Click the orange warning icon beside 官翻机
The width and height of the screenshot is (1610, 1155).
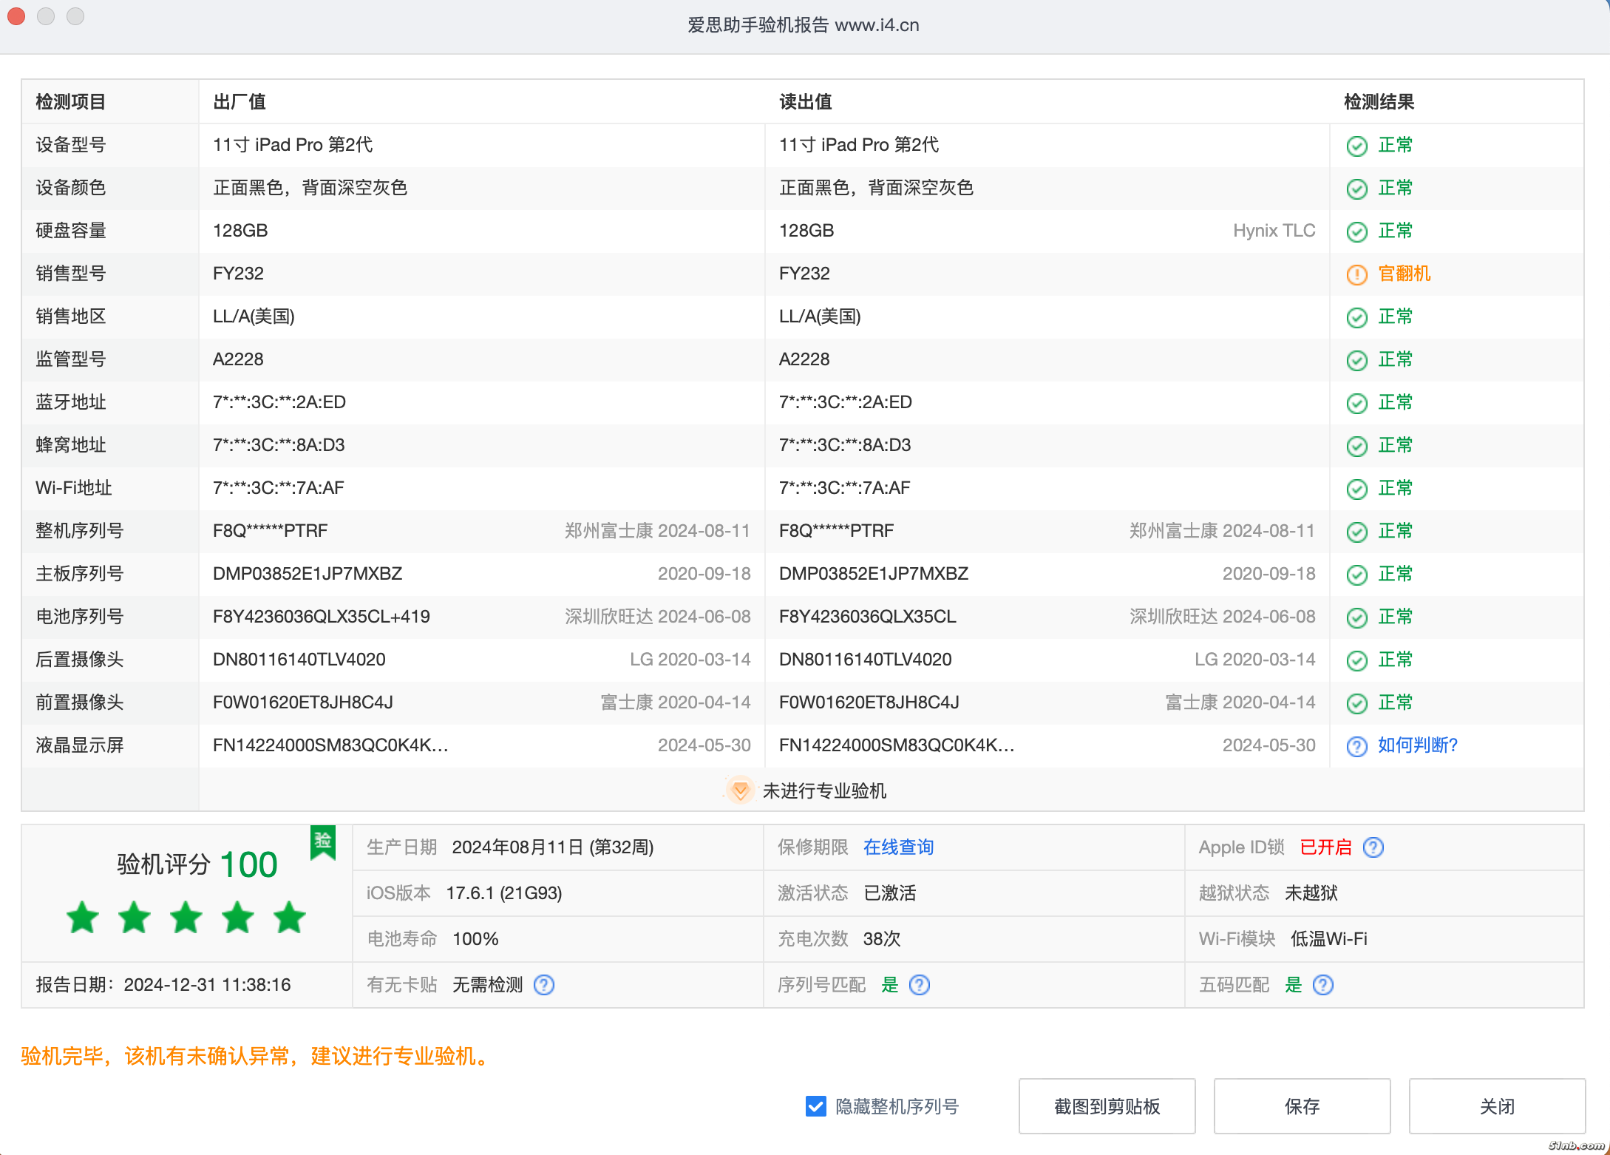(1356, 274)
